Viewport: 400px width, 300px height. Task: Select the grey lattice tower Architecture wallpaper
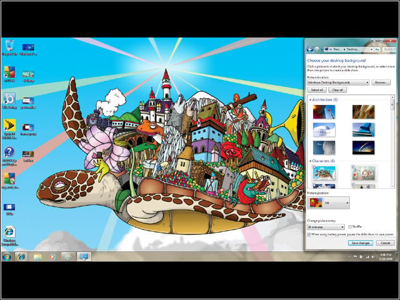click(x=324, y=147)
